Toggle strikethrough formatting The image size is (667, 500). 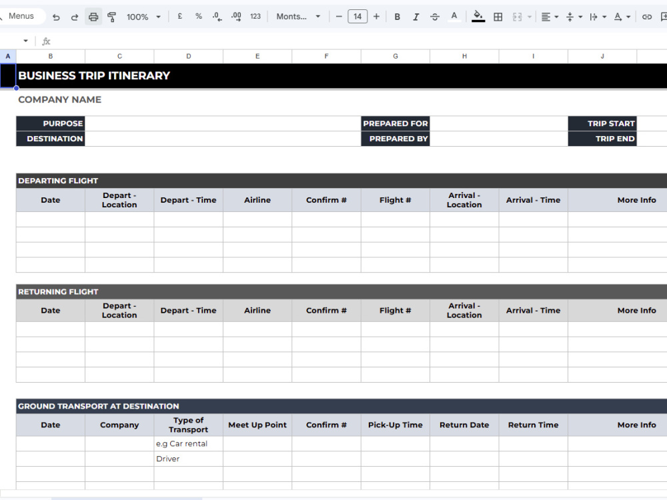click(434, 17)
